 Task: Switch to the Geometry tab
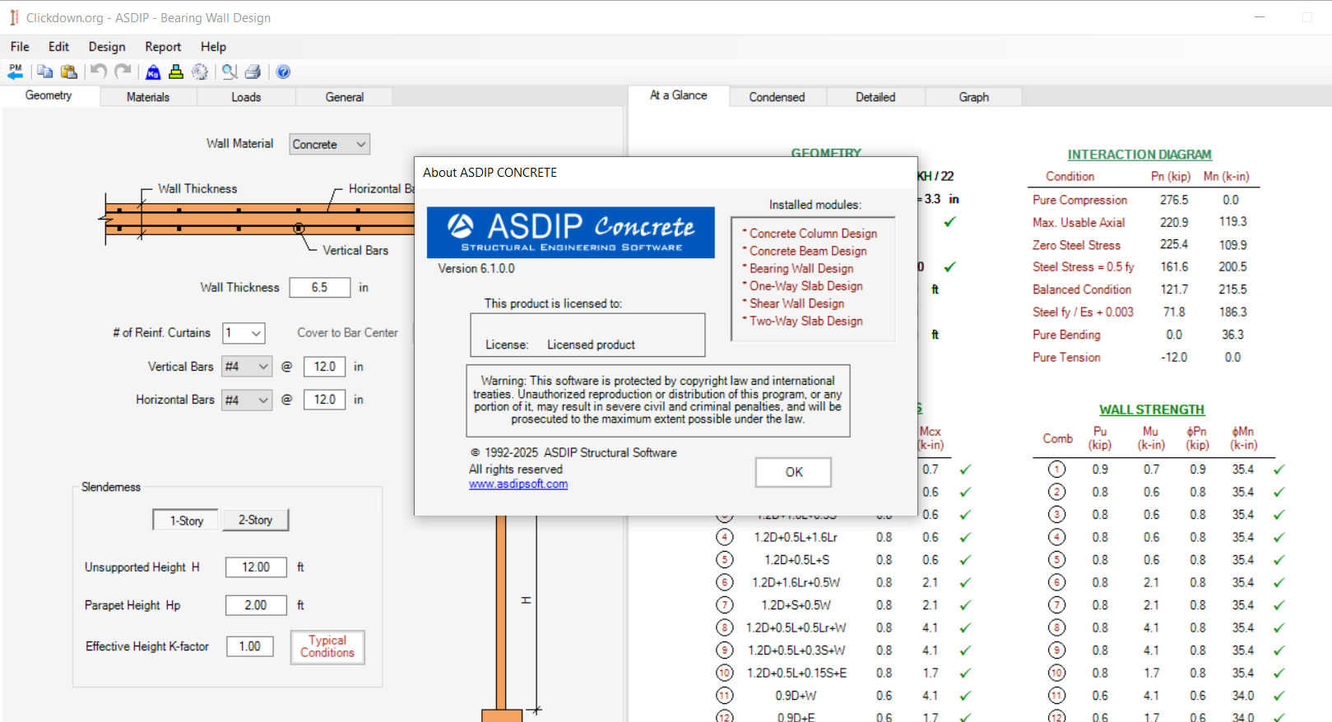pos(49,95)
